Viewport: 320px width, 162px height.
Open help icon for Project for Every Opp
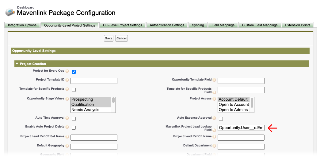click(x=67, y=71)
